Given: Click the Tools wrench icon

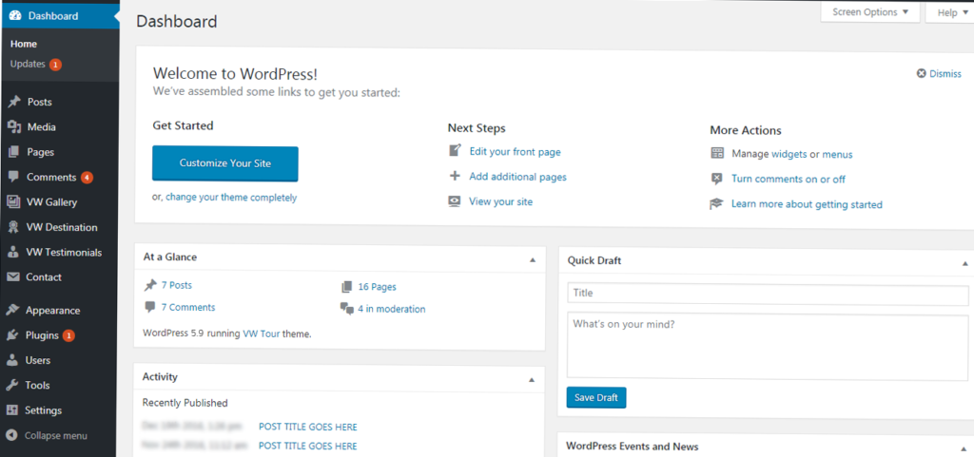Looking at the screenshot, I should coord(11,385).
